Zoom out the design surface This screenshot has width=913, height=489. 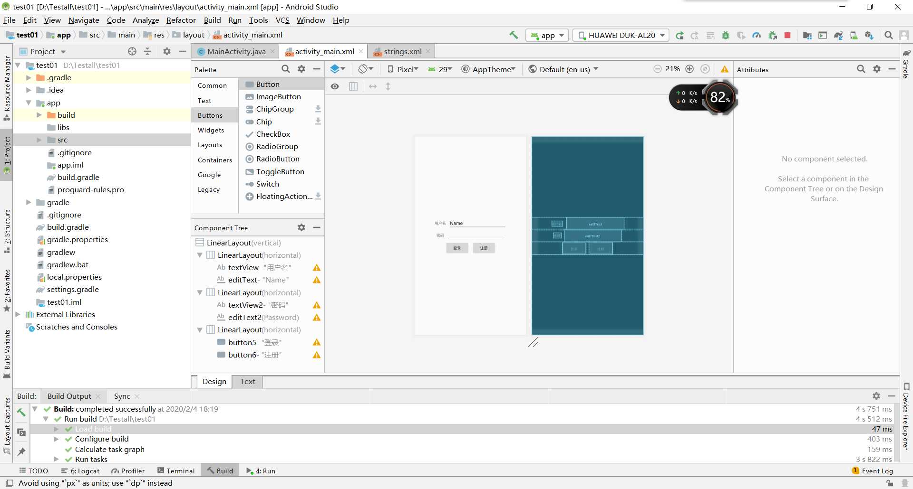658,69
